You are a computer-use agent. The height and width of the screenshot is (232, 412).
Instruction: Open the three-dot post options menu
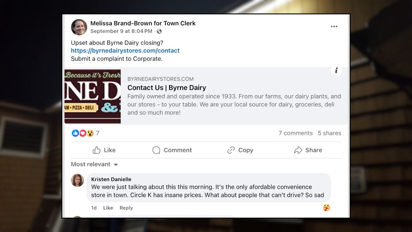[334, 26]
